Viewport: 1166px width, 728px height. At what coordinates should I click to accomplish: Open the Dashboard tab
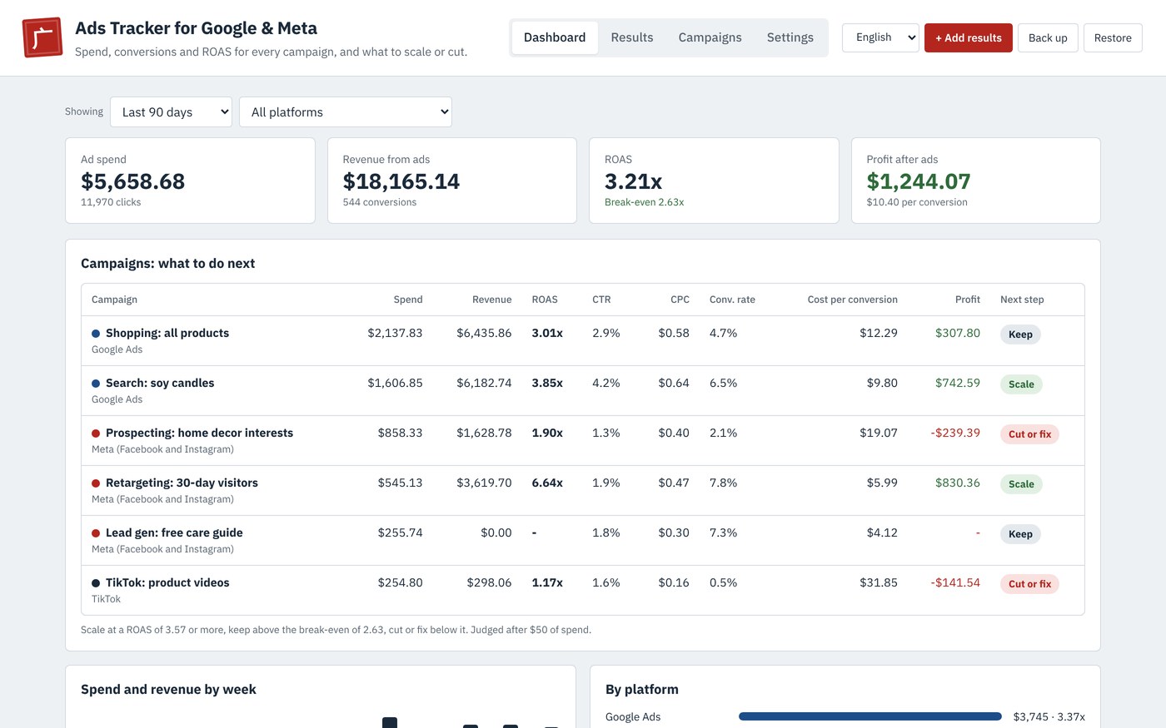pos(555,37)
